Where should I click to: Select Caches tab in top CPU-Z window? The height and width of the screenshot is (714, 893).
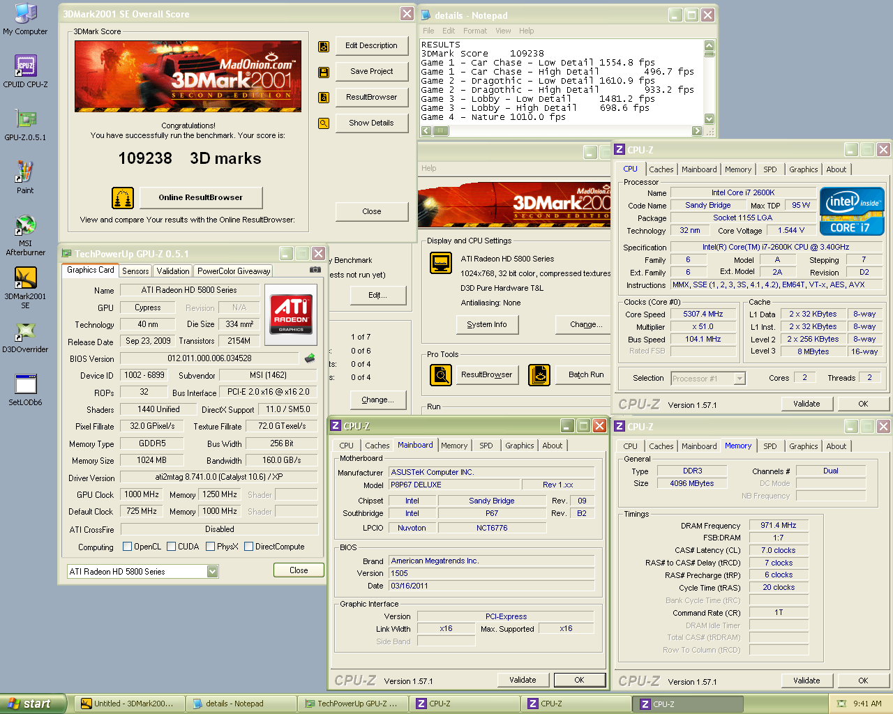(661, 169)
